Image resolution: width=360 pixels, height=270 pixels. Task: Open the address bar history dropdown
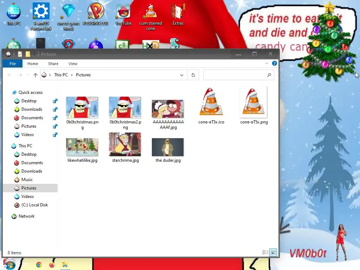[x=182, y=75]
